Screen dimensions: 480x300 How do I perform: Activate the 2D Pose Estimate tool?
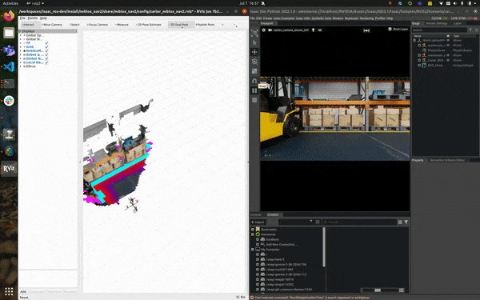[149, 25]
